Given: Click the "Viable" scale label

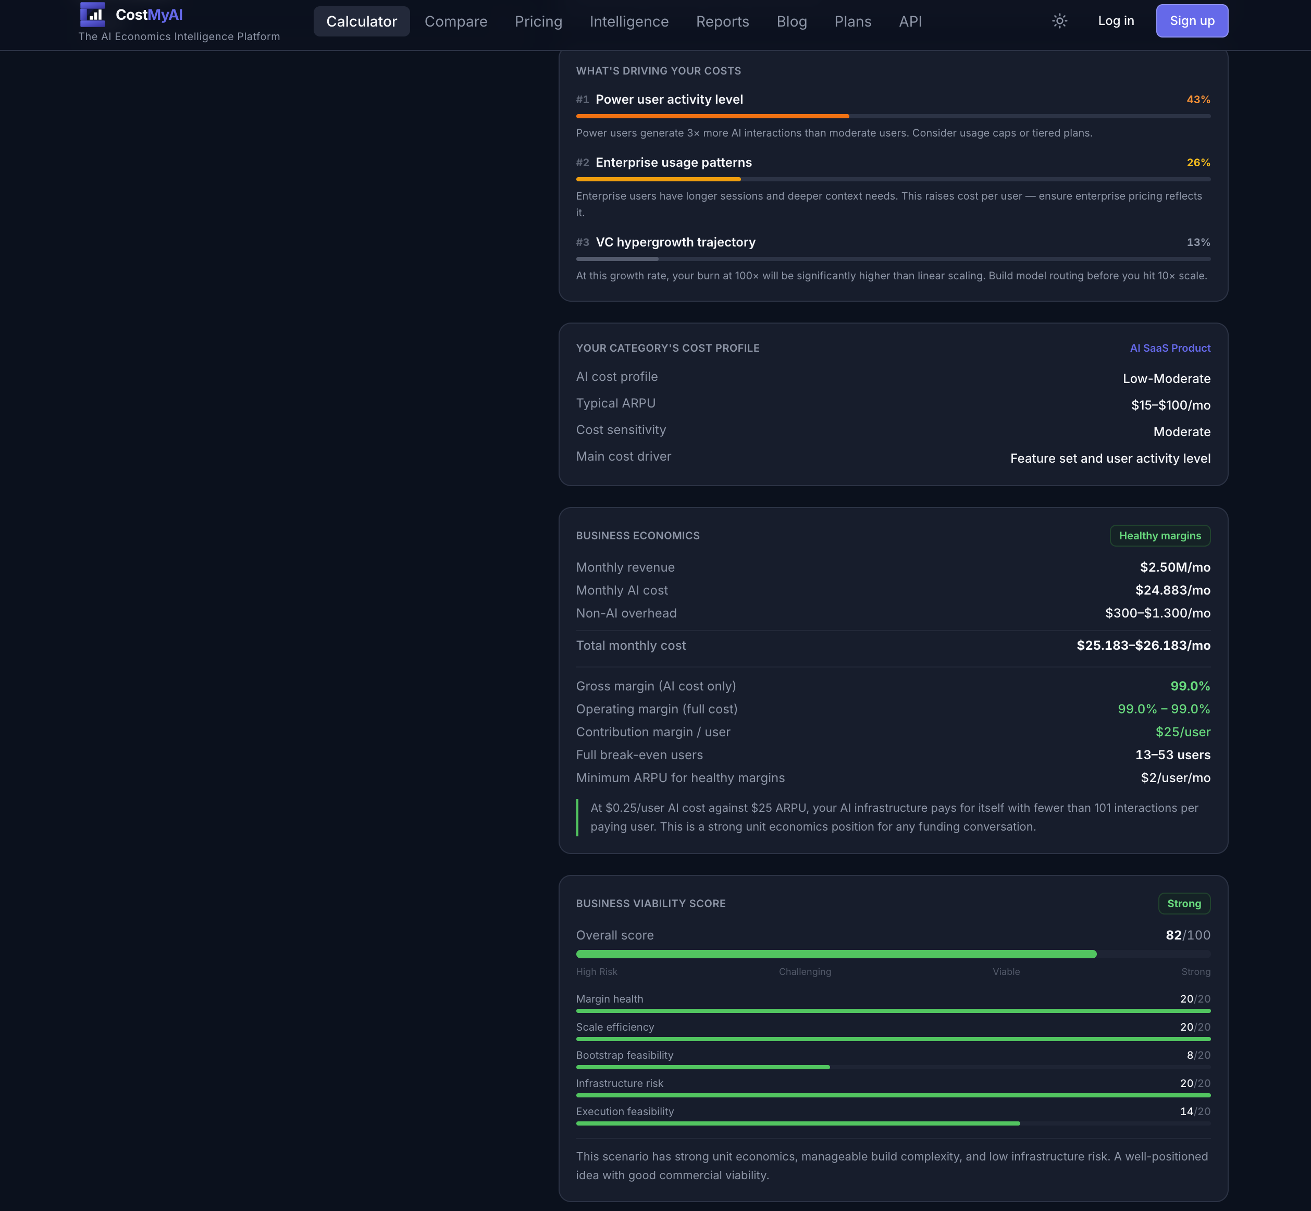Looking at the screenshot, I should 1006,972.
